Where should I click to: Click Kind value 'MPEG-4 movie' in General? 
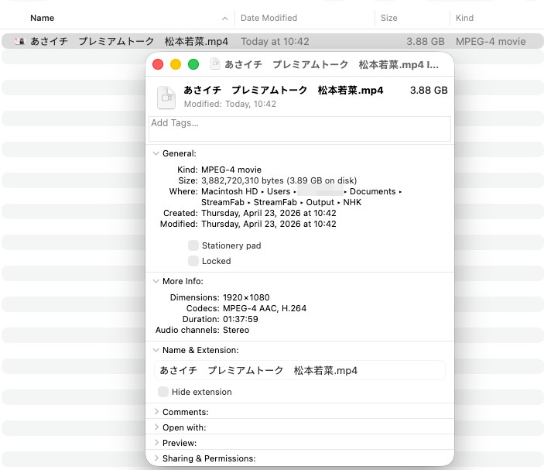(231, 170)
